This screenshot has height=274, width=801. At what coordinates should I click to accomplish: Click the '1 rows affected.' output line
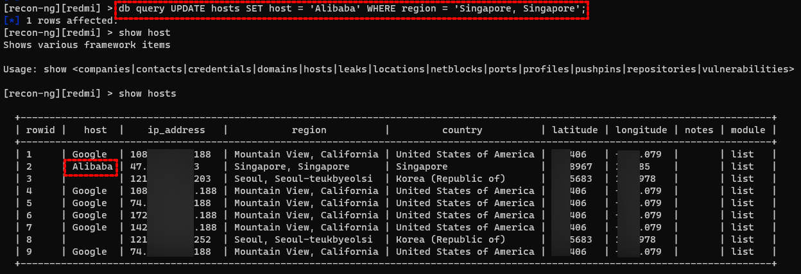[72, 20]
